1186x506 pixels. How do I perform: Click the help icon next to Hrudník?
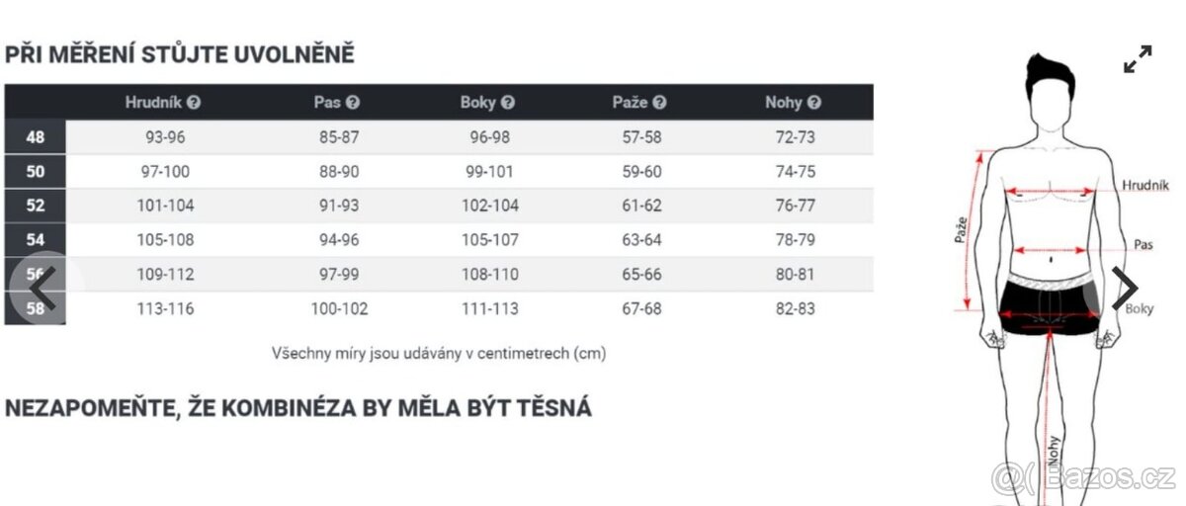click(x=194, y=102)
